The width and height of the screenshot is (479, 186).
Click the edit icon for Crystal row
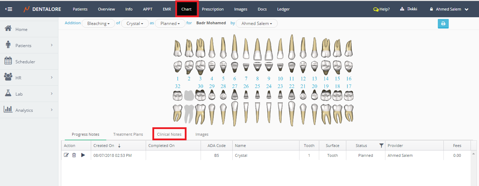66,155
